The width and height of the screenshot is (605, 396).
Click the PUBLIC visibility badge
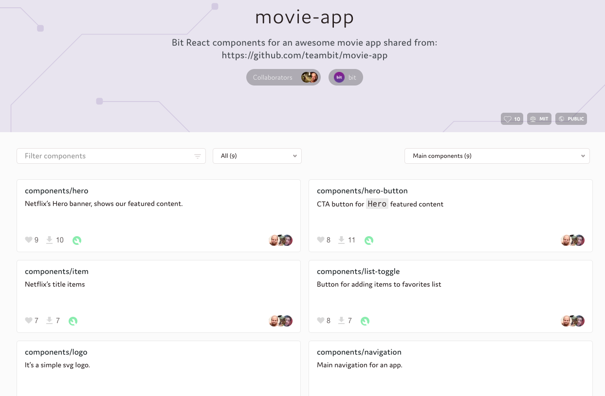(571, 119)
